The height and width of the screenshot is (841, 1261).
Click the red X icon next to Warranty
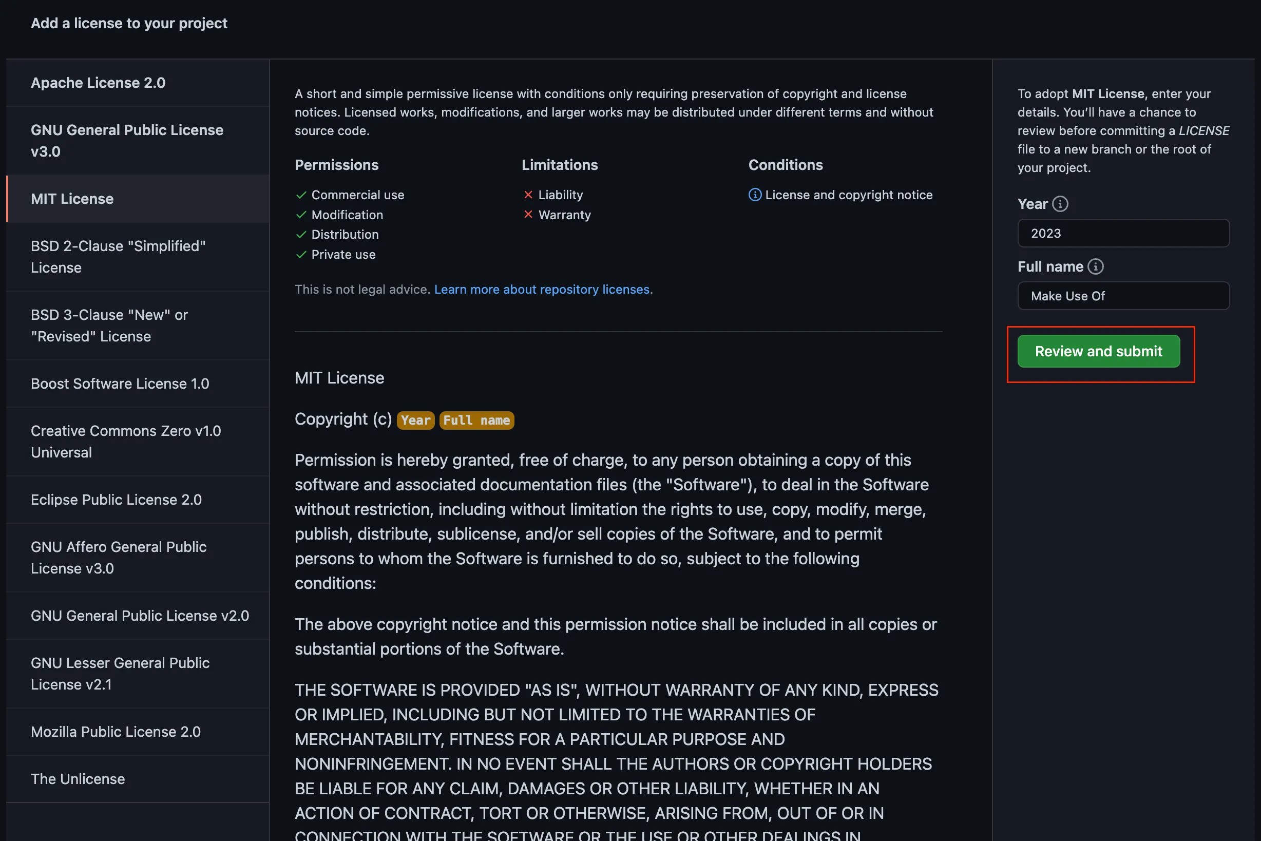click(528, 215)
